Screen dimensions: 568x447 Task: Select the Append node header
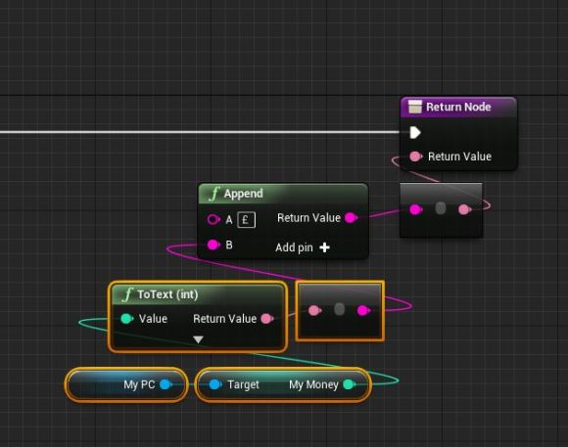[283, 194]
